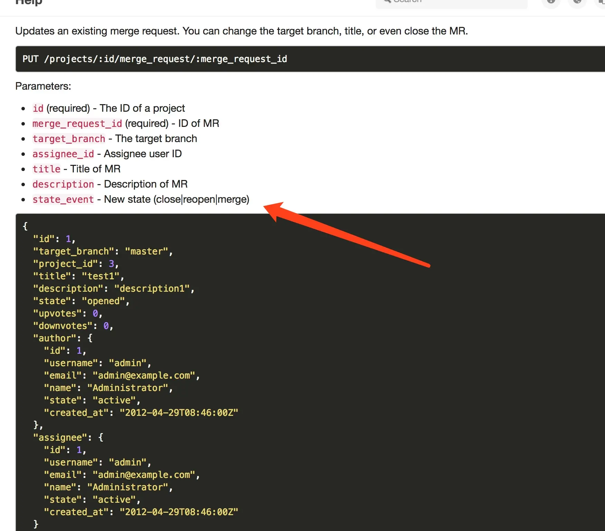Screen dimensions: 605x531
Task: Click the sentence starting "Updates an existing merge request"
Action: (x=242, y=31)
